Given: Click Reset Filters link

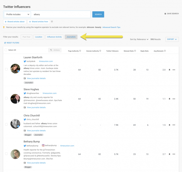Looking at the screenshot, I should tap(12, 43).
